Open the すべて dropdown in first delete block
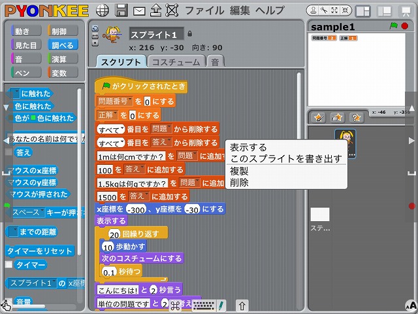This screenshot has width=418, height=314. pos(121,129)
